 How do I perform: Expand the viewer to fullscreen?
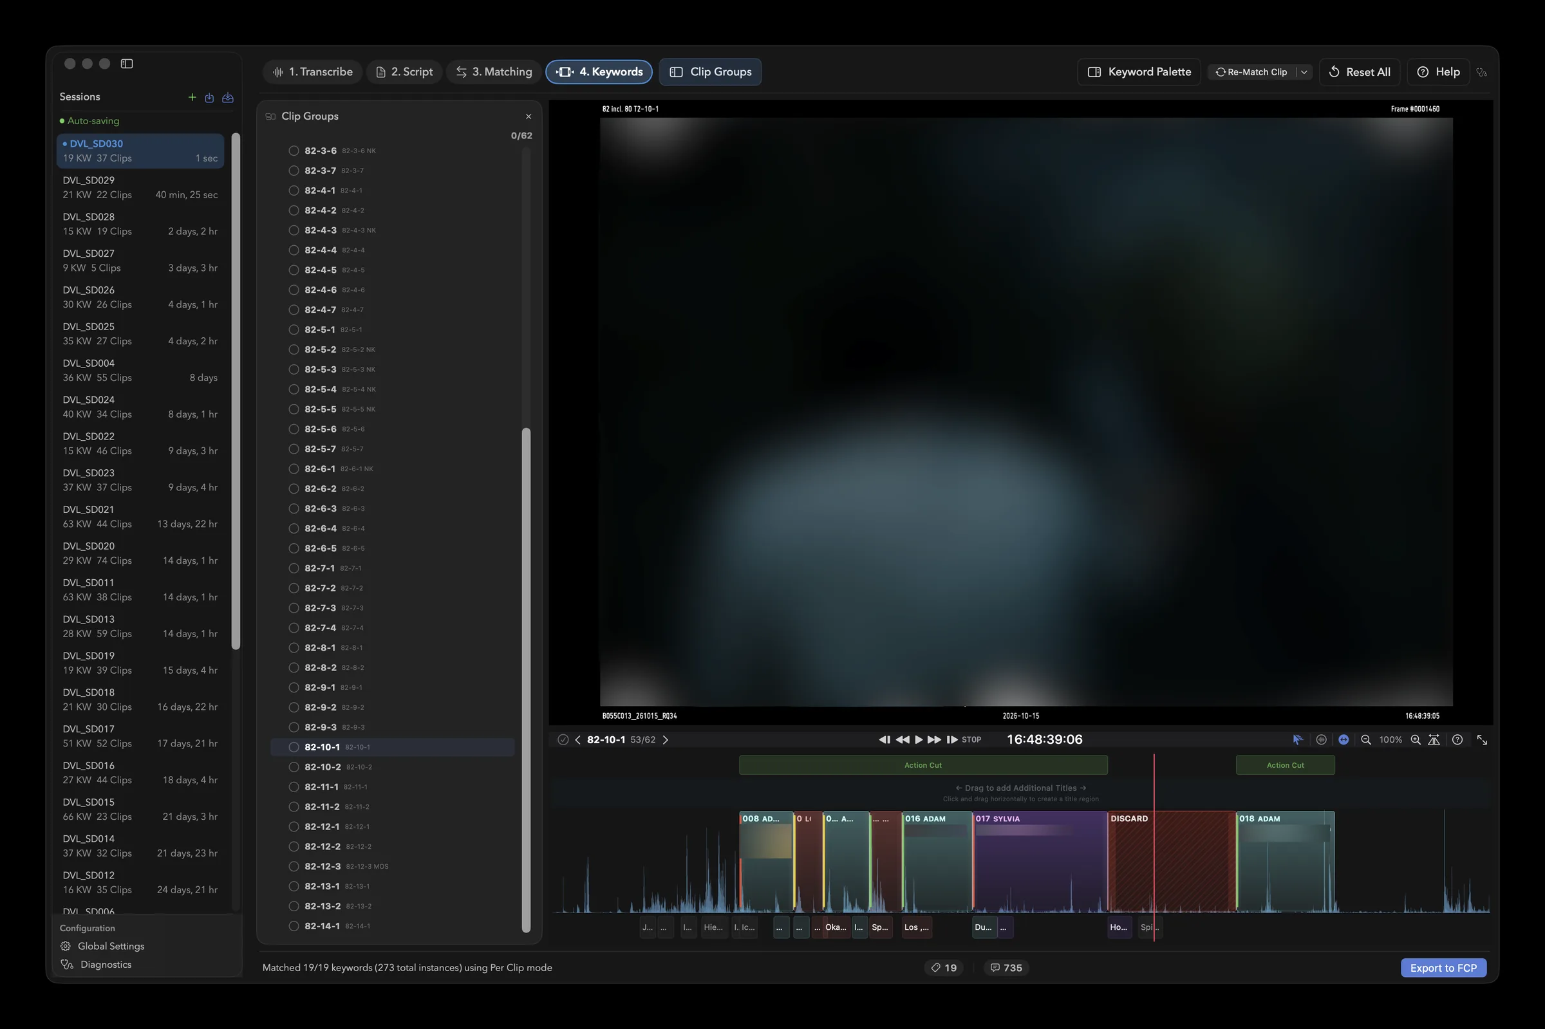(1482, 739)
